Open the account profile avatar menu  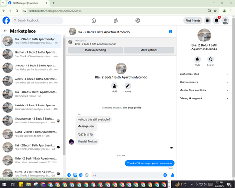pyautogui.click(x=225, y=20)
